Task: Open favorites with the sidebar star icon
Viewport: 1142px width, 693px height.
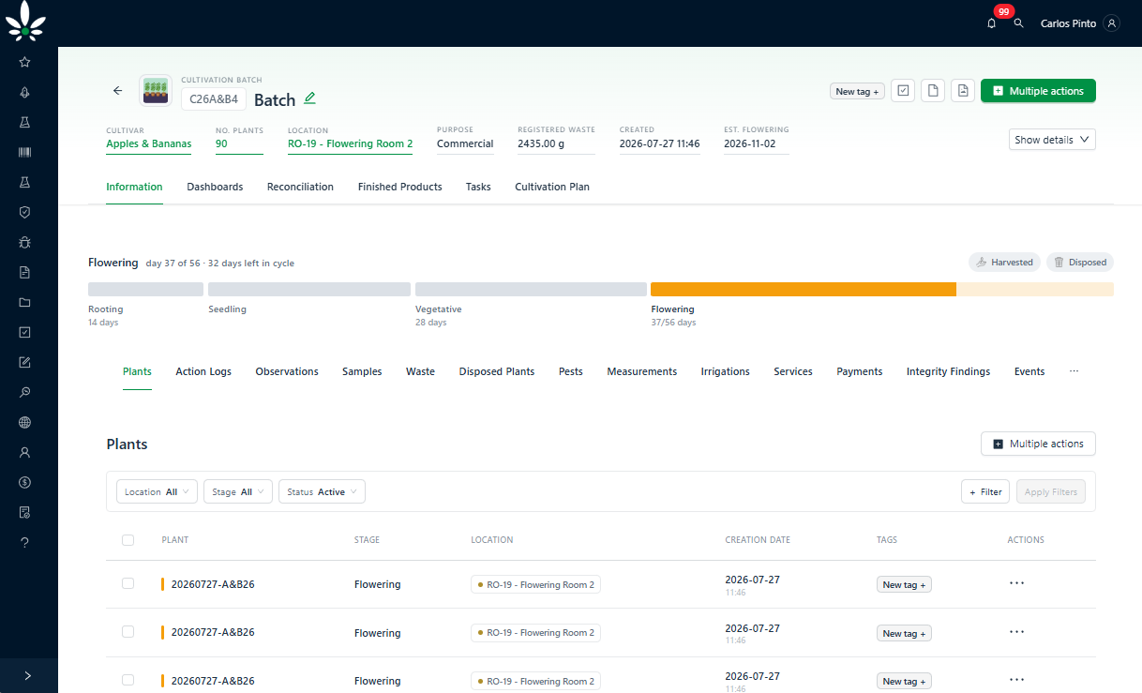Action: point(25,62)
